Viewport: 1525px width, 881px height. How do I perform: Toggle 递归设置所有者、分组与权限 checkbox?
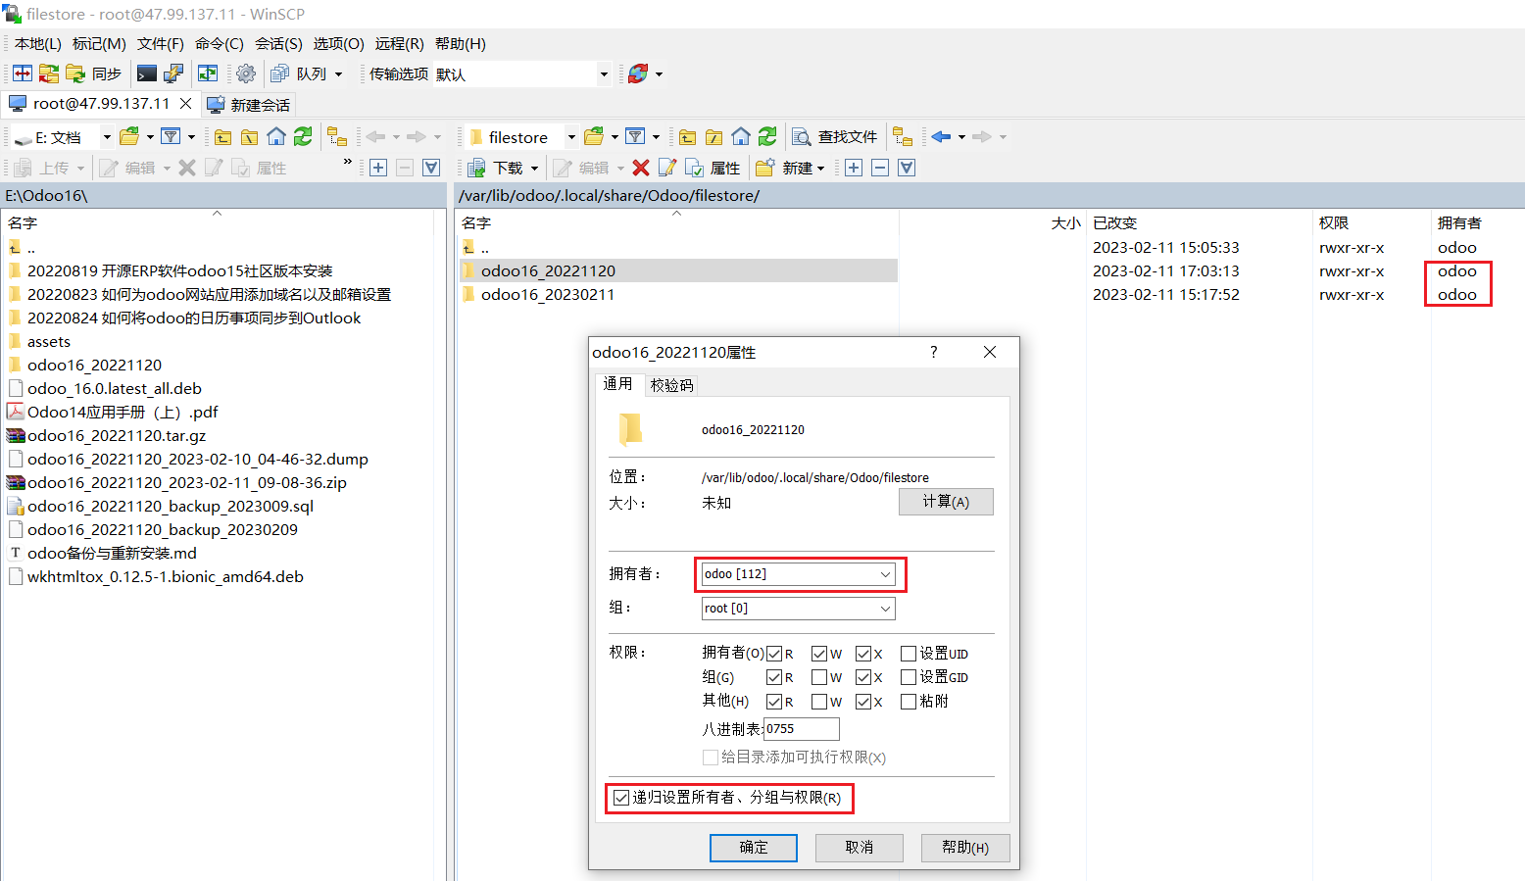pyautogui.click(x=621, y=798)
